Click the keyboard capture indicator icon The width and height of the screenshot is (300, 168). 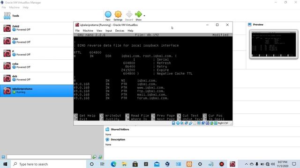coord(216,123)
